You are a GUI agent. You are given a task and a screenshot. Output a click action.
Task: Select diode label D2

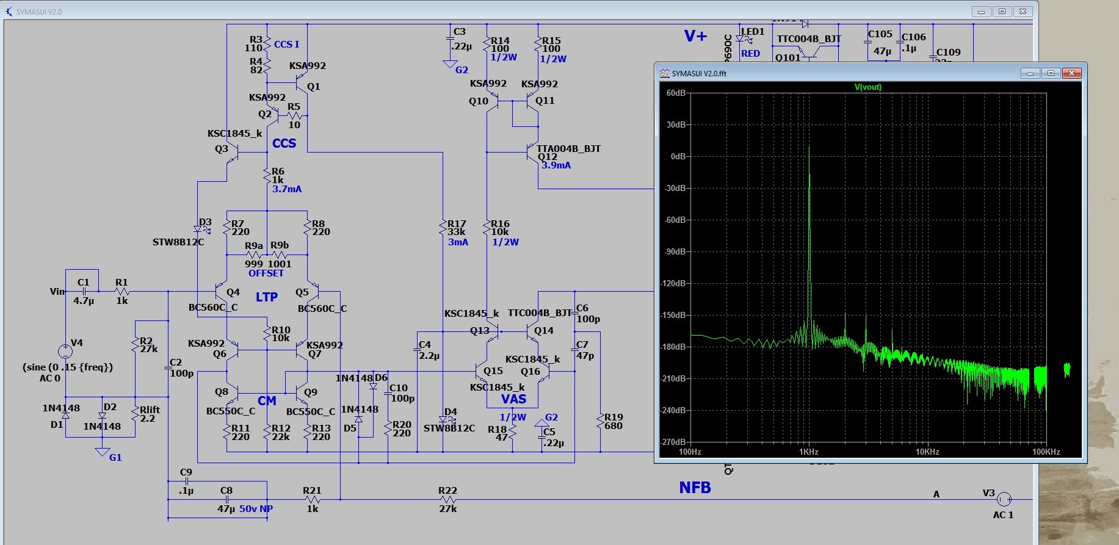(x=110, y=407)
